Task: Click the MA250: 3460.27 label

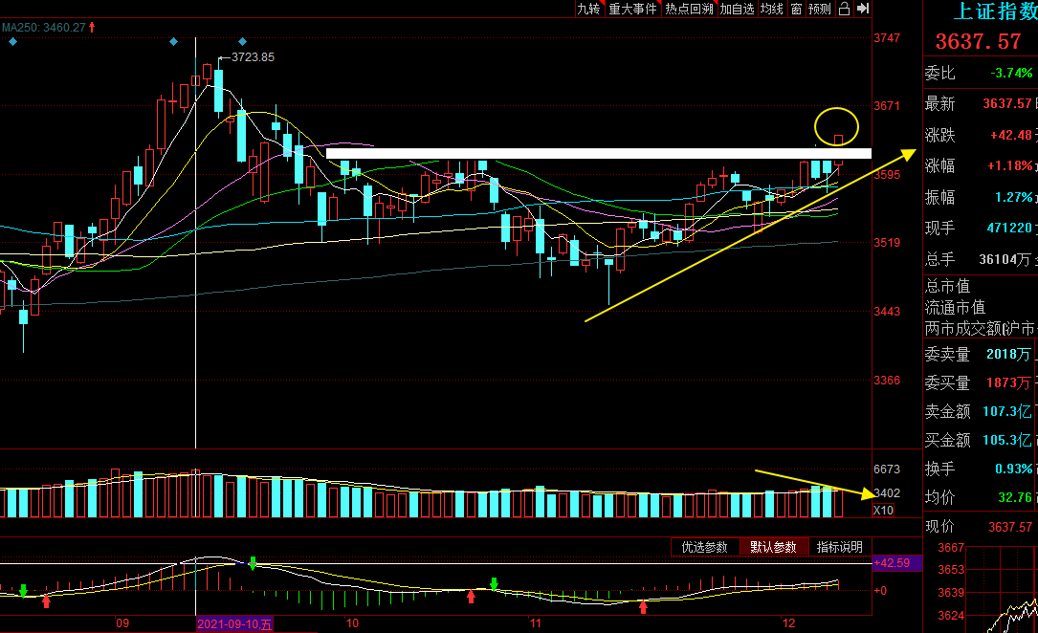Action: click(x=44, y=27)
